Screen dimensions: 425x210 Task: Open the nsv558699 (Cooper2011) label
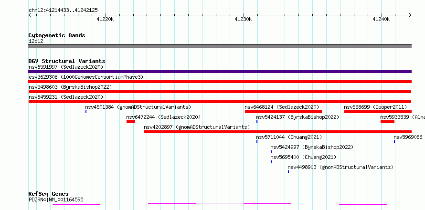375,107
